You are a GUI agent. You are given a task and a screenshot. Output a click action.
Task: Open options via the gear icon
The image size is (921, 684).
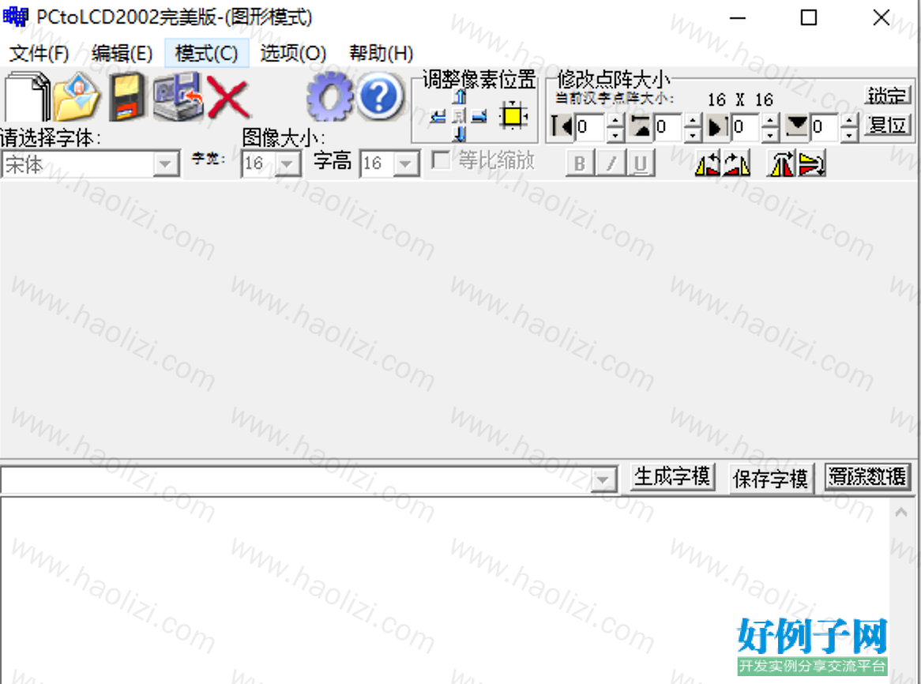pyautogui.click(x=330, y=96)
